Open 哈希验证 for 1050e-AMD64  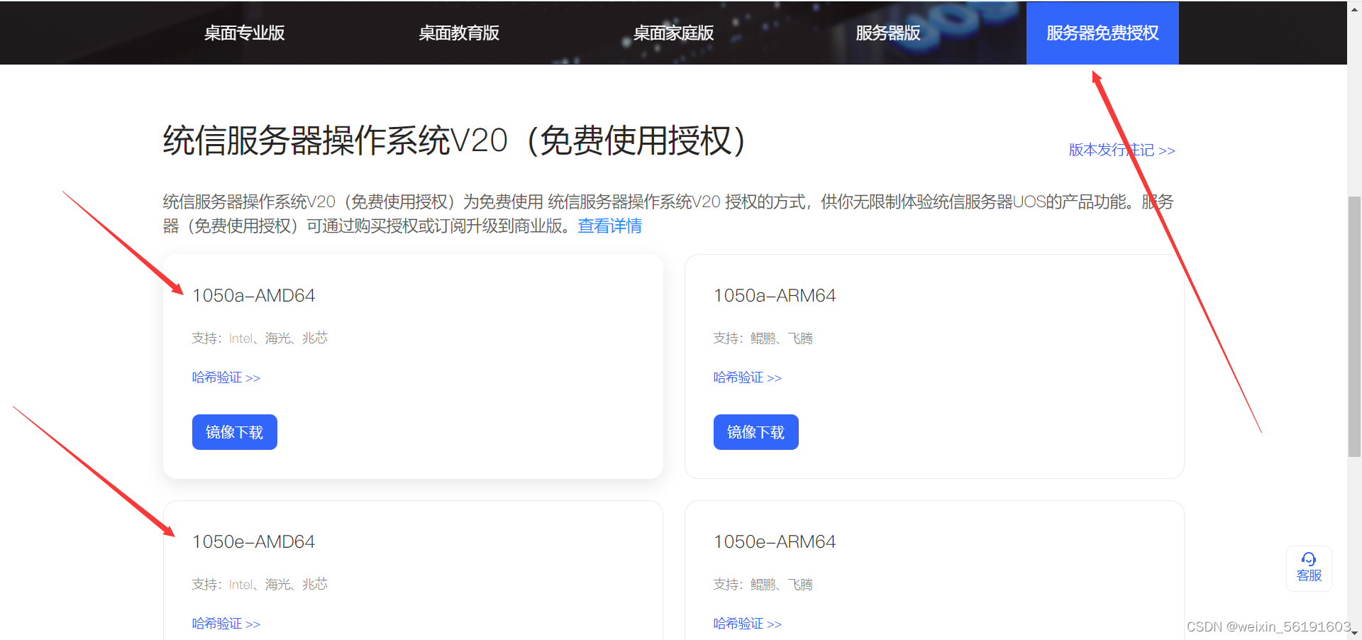click(x=226, y=624)
